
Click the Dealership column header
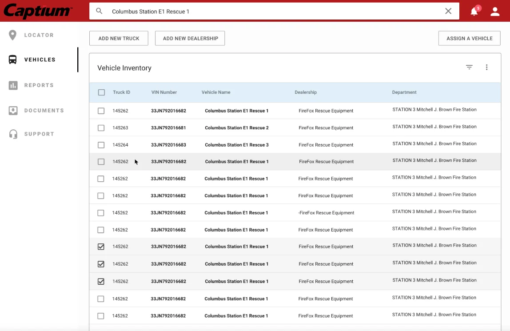pyautogui.click(x=305, y=92)
